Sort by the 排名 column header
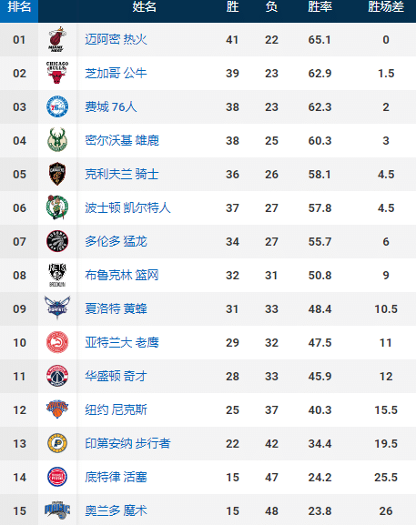This screenshot has height=525, width=416. tap(19, 6)
